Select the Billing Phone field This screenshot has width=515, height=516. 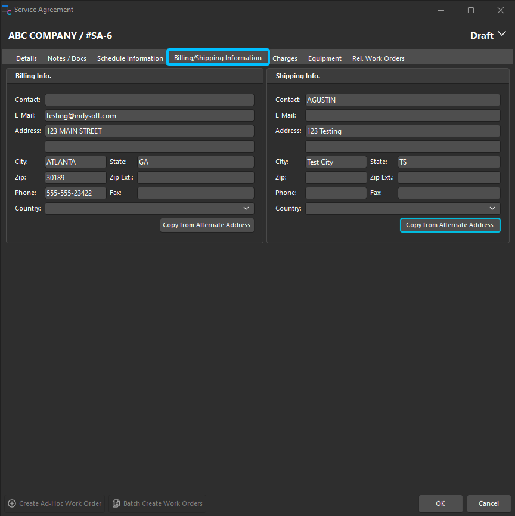[76, 193]
